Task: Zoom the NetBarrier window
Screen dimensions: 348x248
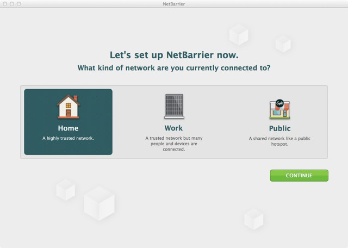Action: coord(19,4)
